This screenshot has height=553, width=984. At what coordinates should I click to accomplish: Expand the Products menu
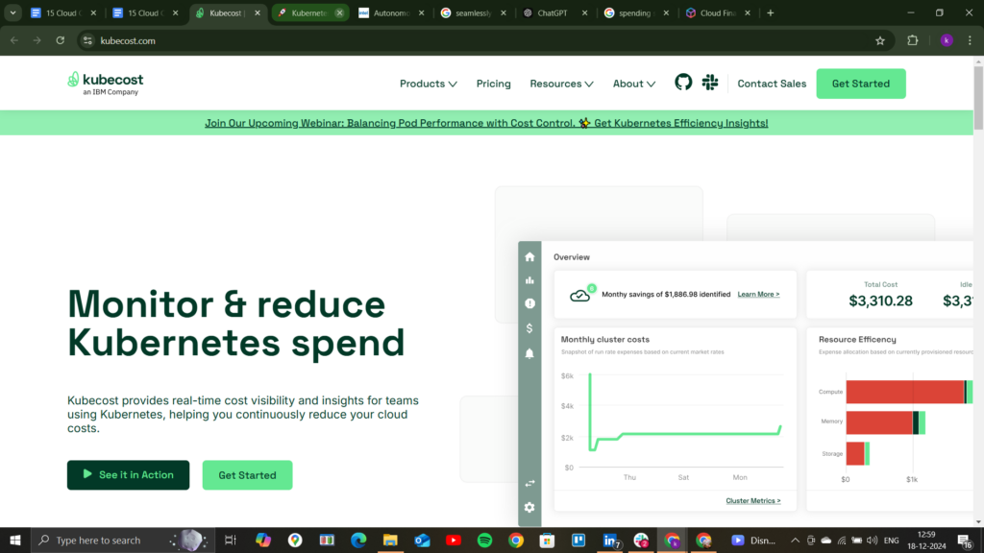click(x=428, y=84)
